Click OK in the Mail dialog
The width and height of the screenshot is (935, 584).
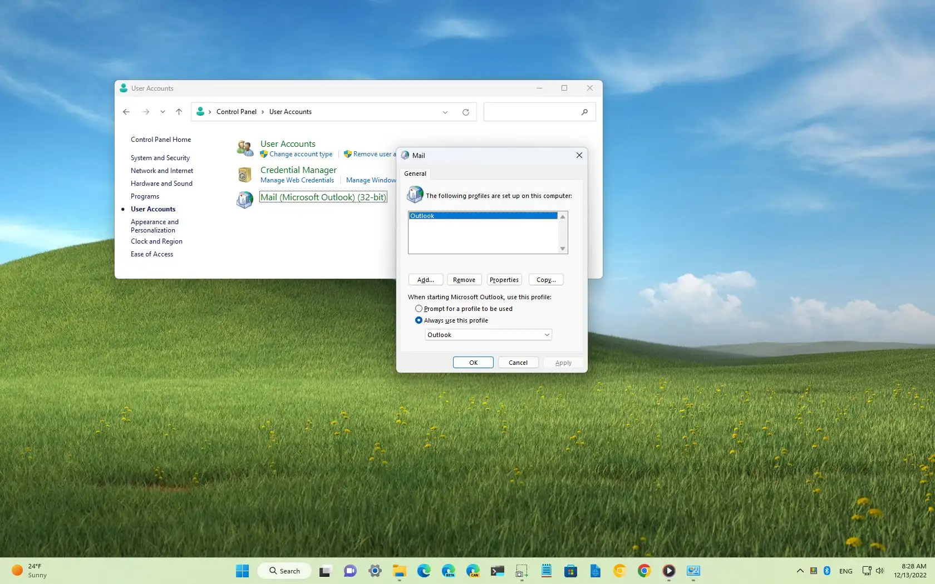473,363
